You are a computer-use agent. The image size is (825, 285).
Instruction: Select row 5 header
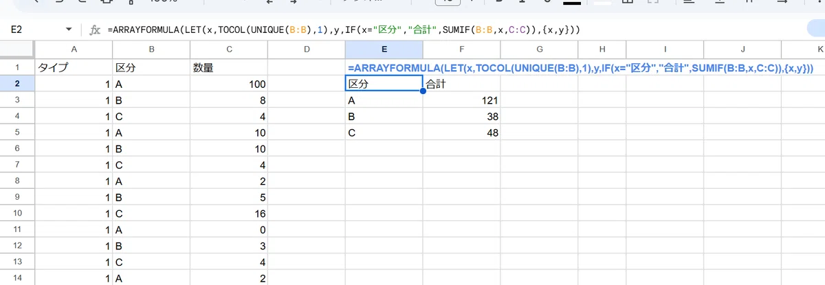[17, 133]
